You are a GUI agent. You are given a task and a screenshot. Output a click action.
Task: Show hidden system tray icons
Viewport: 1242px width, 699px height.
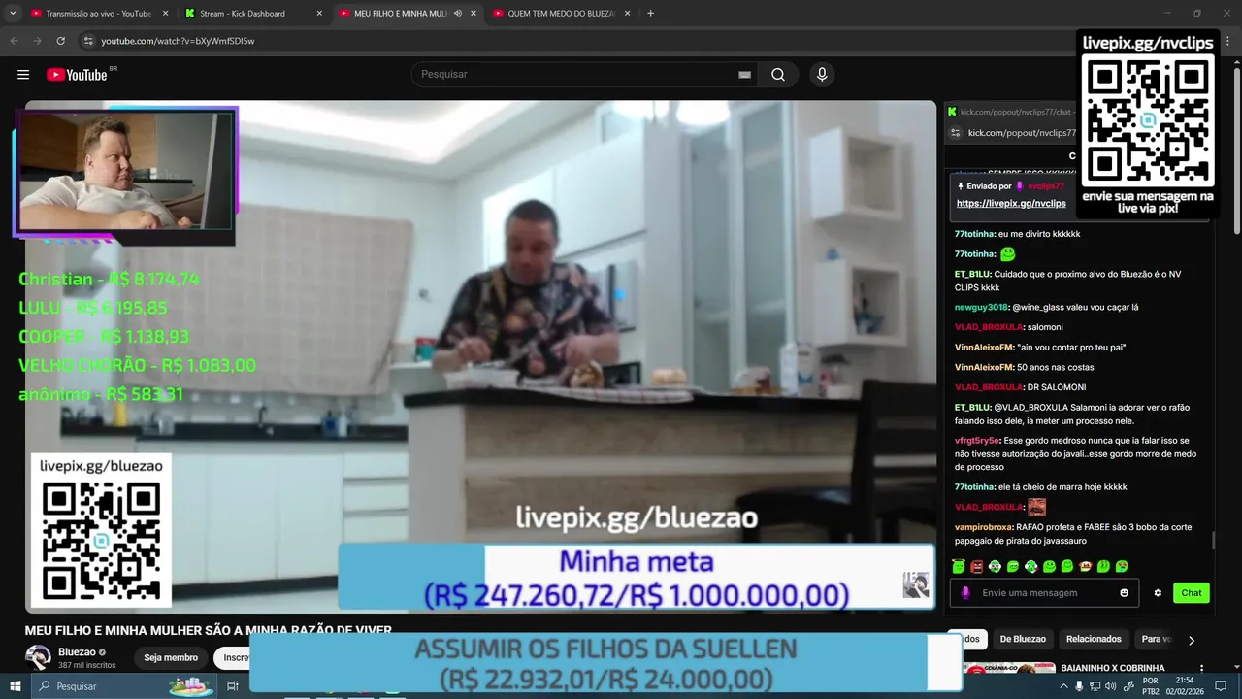[x=1064, y=686]
